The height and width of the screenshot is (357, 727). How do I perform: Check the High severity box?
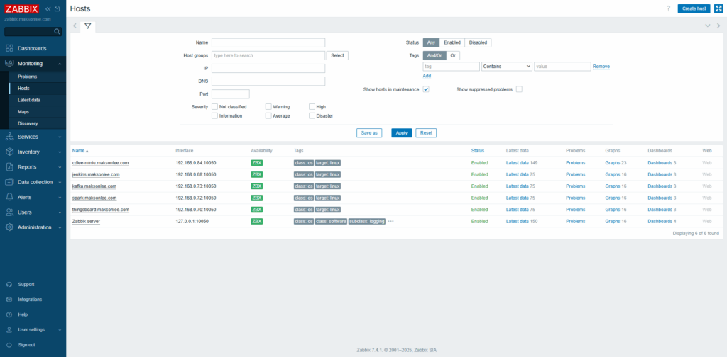pos(312,106)
